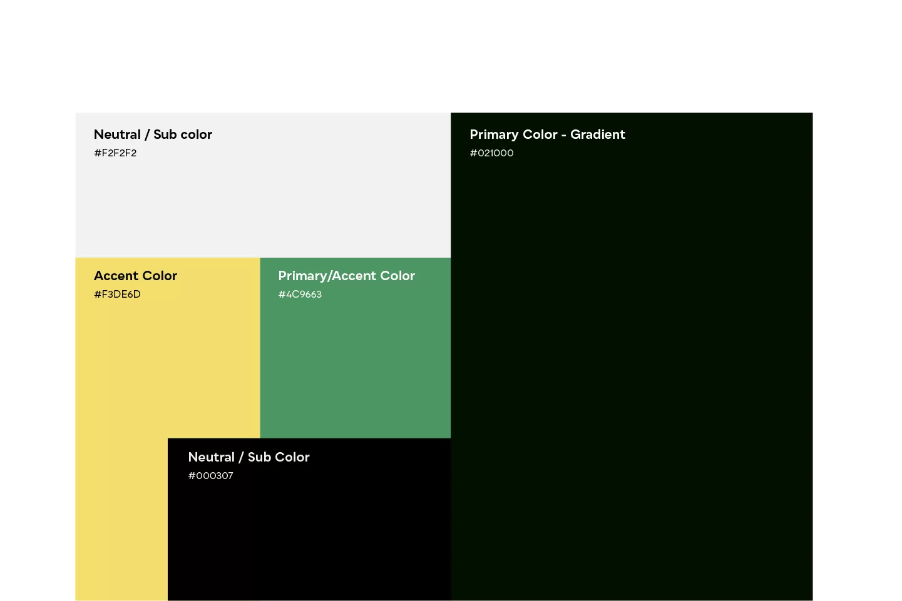Image resolution: width=902 pixels, height=601 pixels.
Task: Click the yellow strip left of black swatch
Action: tap(121, 519)
